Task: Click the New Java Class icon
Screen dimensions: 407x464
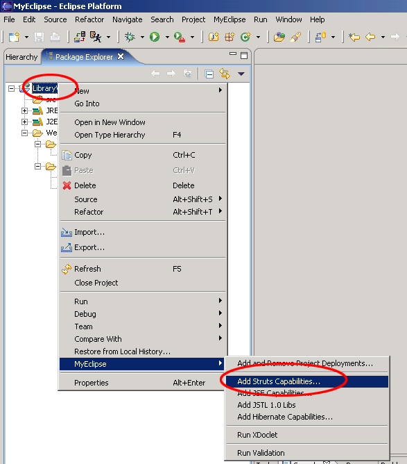Action: (x=245, y=37)
